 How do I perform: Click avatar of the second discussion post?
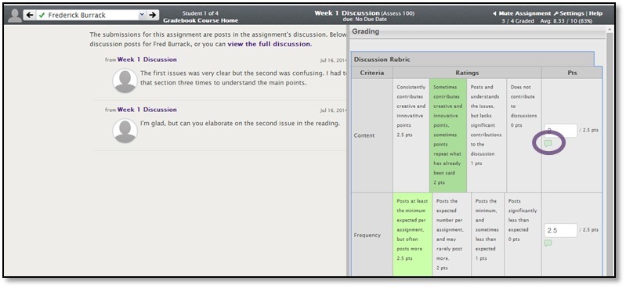point(125,131)
